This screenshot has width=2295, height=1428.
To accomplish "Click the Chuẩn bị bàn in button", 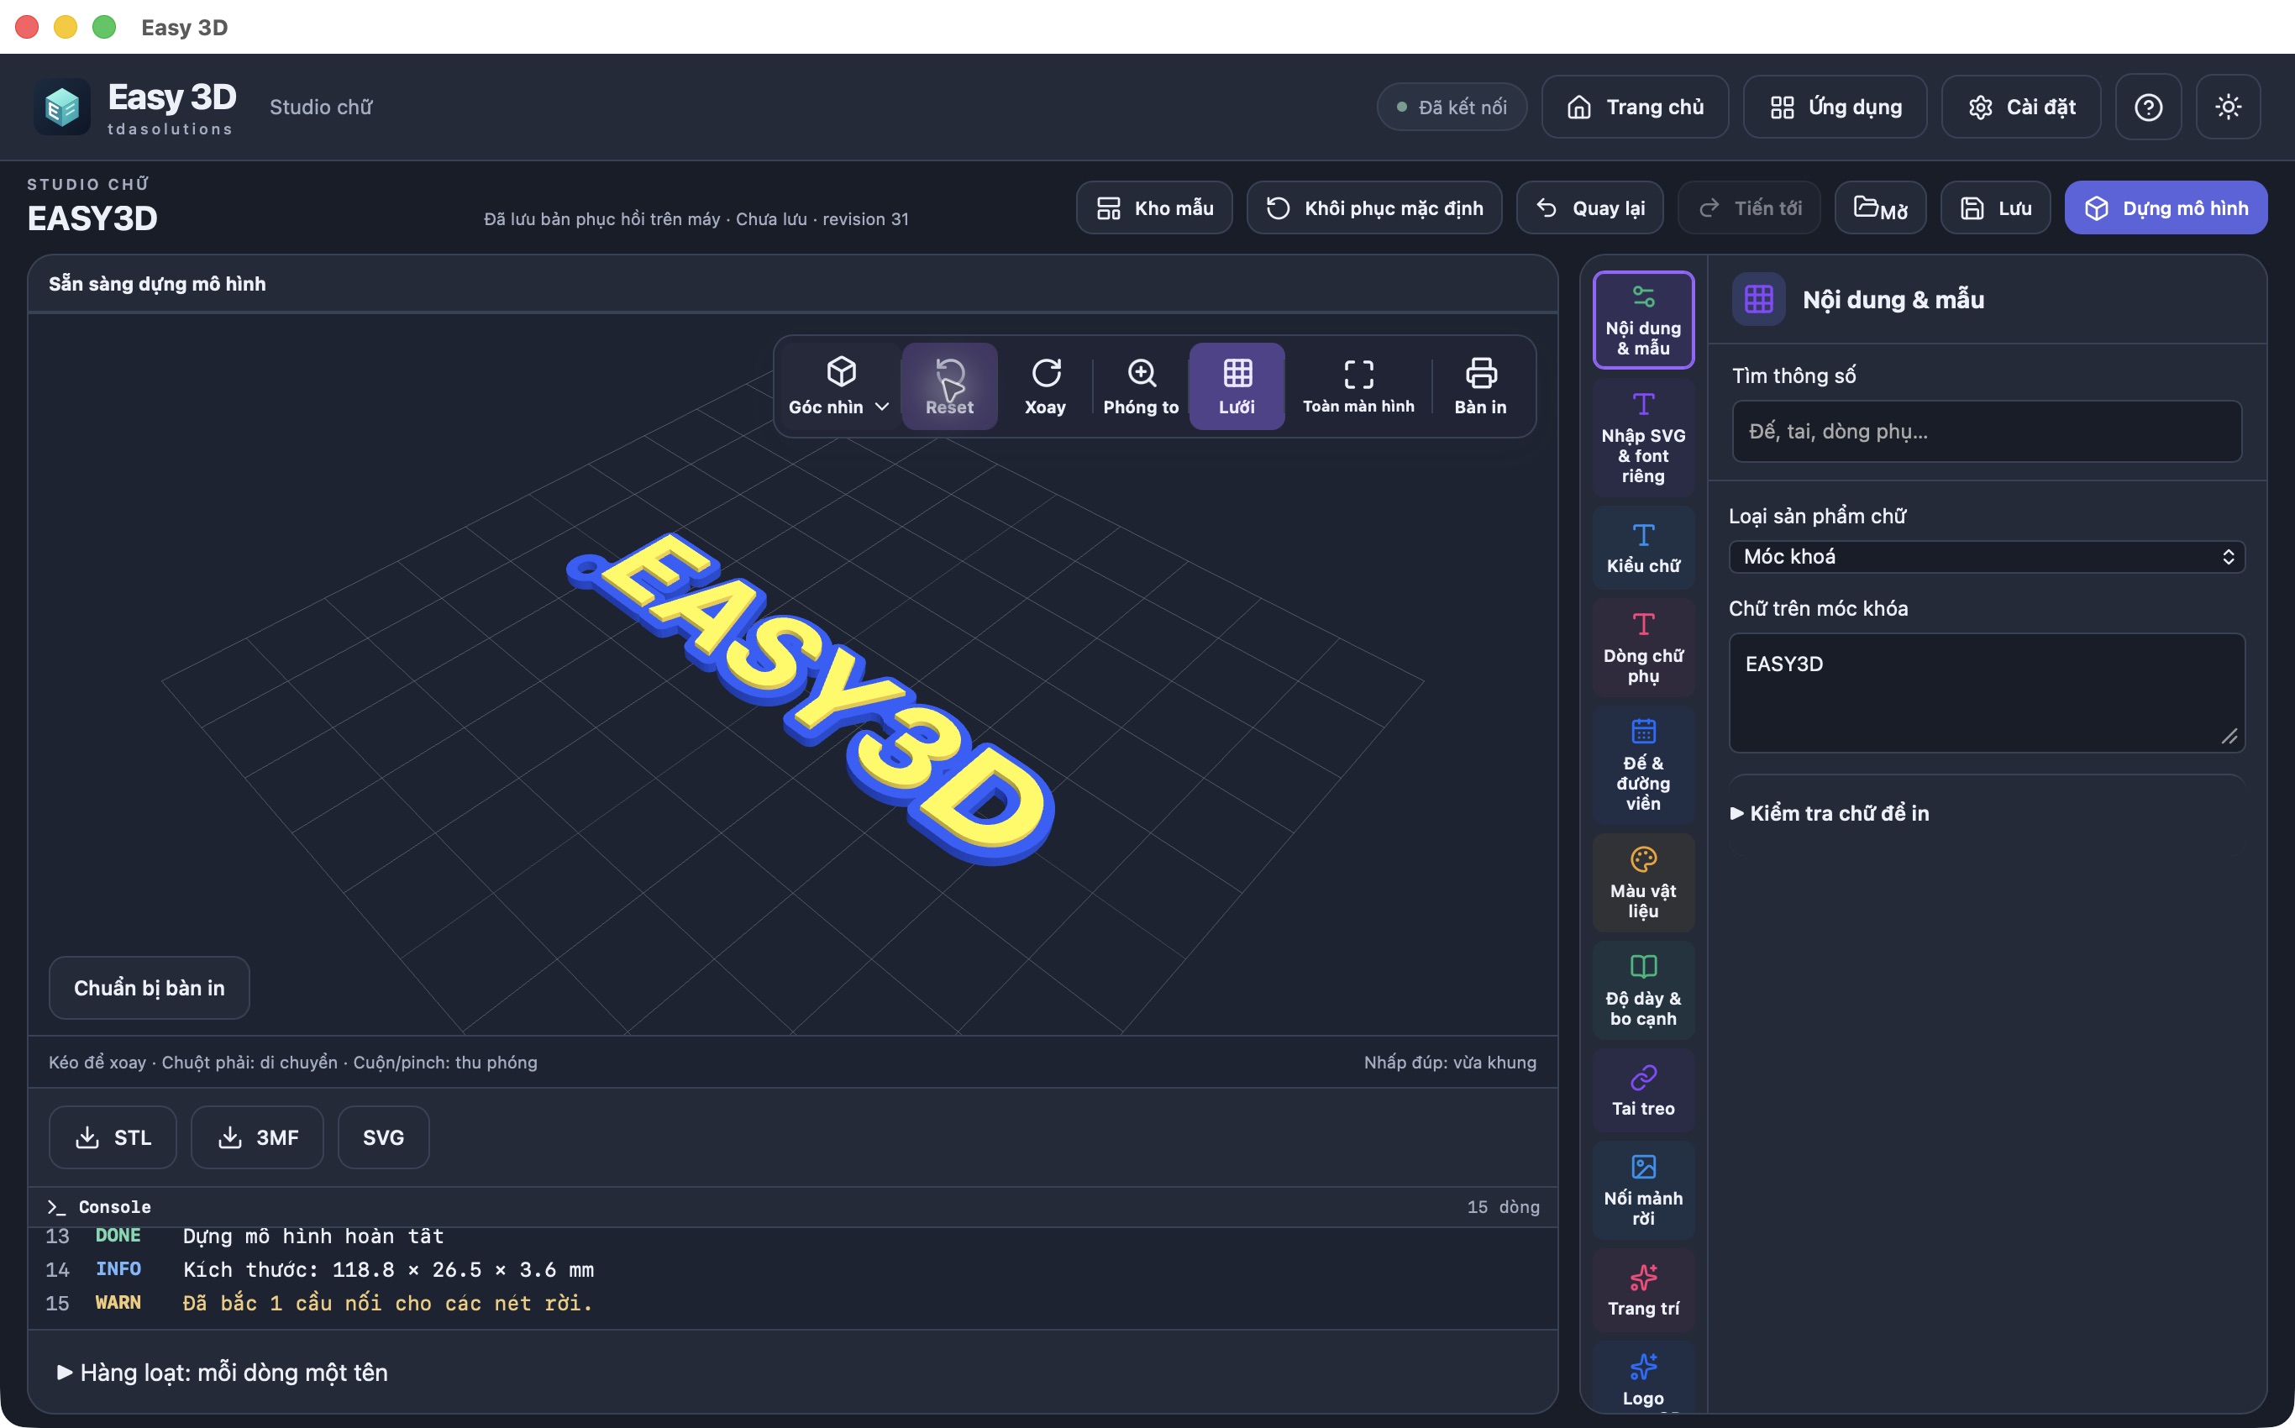I will pos(150,988).
